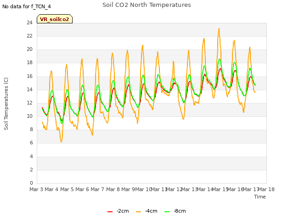The image size is (294, 220).
Task: Click the Mar 4 x-axis tick label
Action: pyautogui.click(x=51, y=189)
